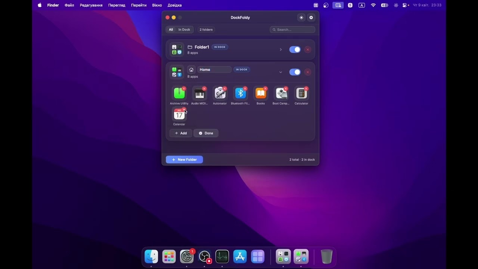The height and width of the screenshot is (269, 478).
Task: Create a New Folder
Action: pos(184,160)
